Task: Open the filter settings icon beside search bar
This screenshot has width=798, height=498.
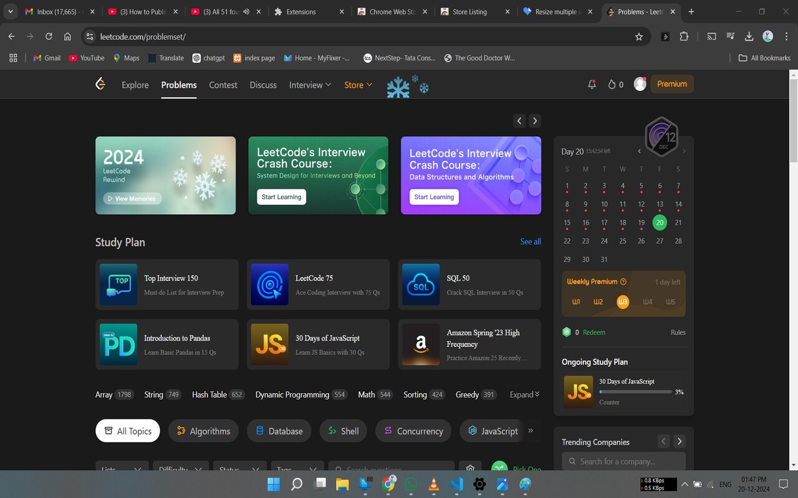Action: 470,468
